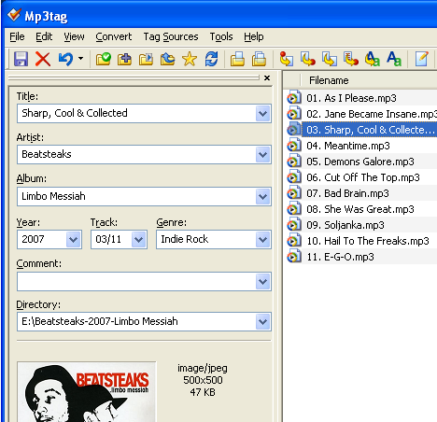Run Tag - Filename converter icon
This screenshot has height=422, width=437.
tap(287, 59)
